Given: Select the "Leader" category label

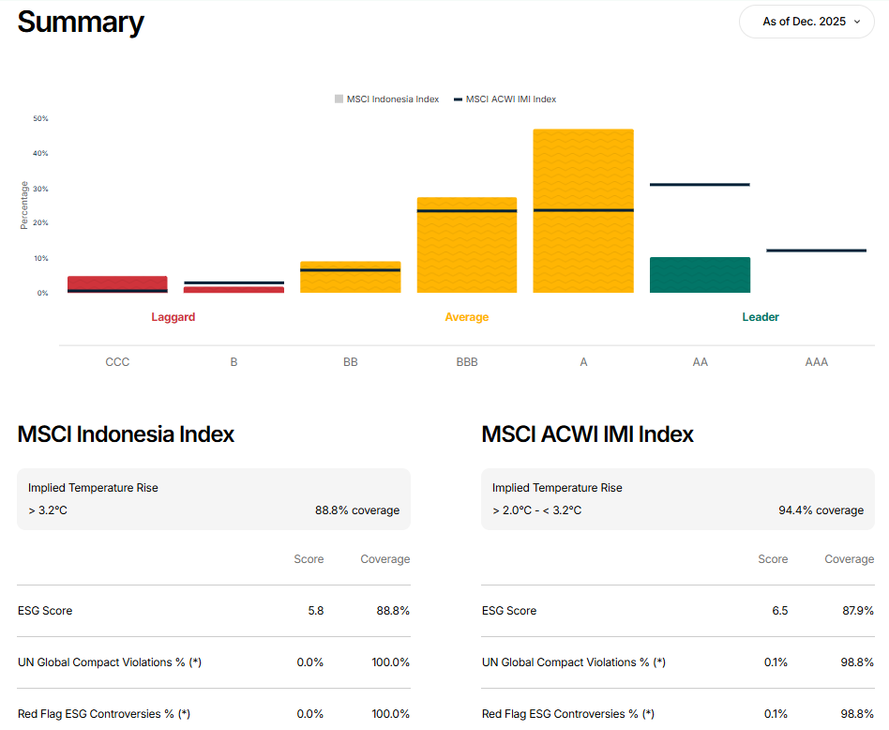Looking at the screenshot, I should 761,317.
